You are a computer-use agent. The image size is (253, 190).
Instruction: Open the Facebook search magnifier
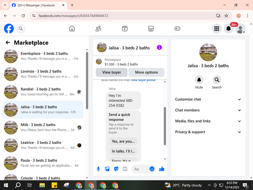tap(21, 29)
